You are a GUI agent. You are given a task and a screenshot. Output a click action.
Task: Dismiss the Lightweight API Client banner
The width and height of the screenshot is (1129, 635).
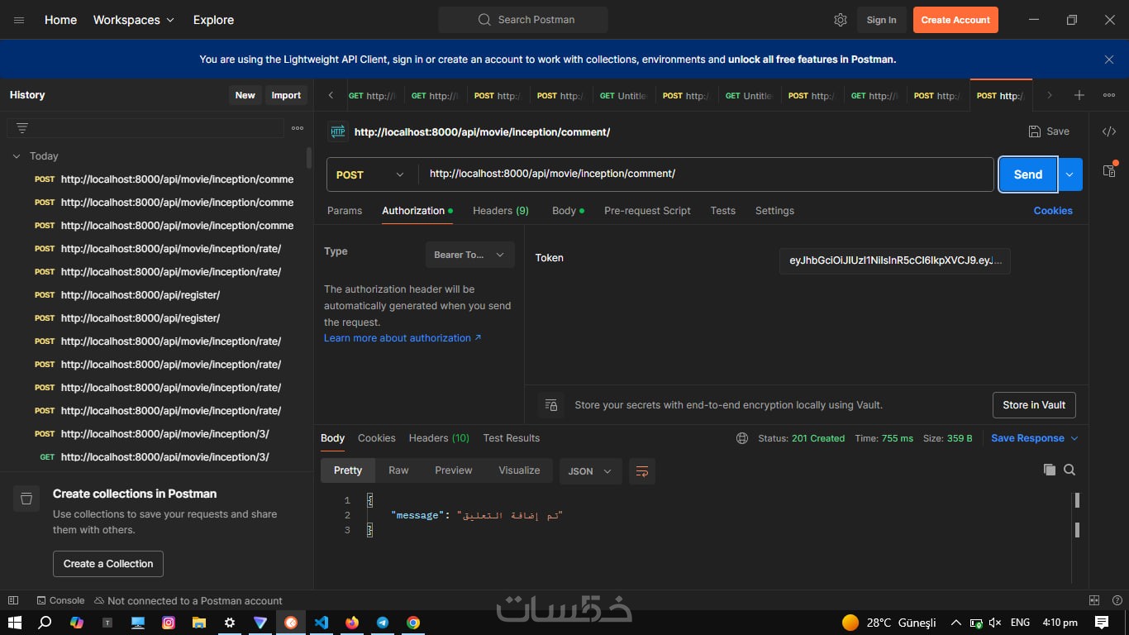coord(1109,60)
